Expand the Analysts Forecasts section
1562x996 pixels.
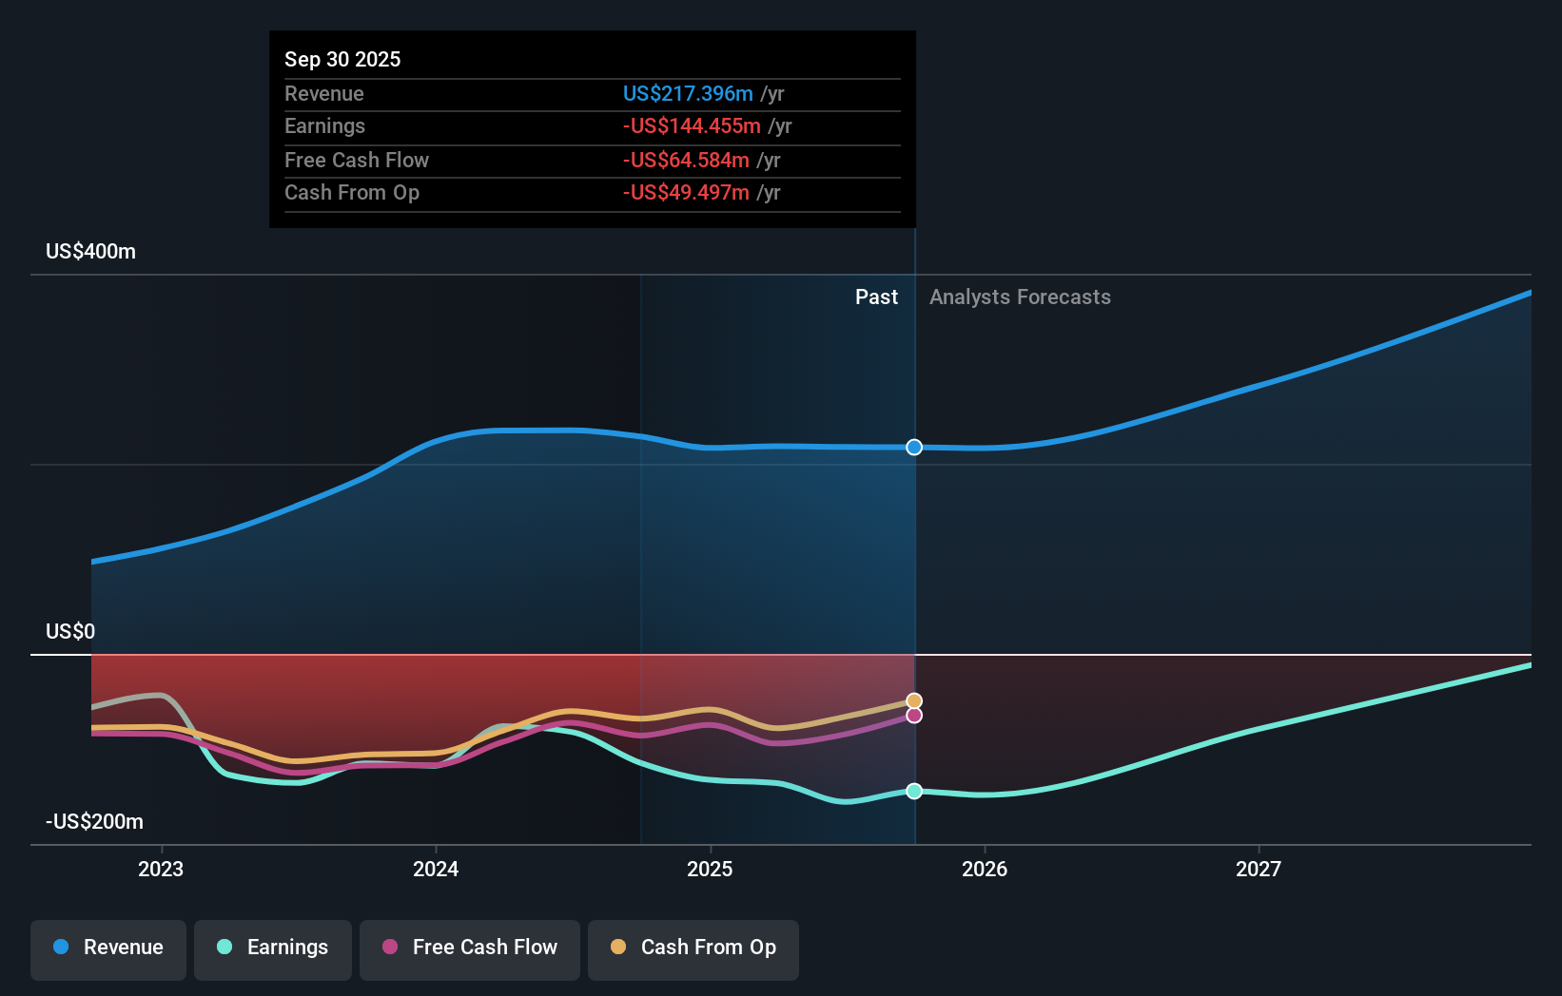(1020, 297)
